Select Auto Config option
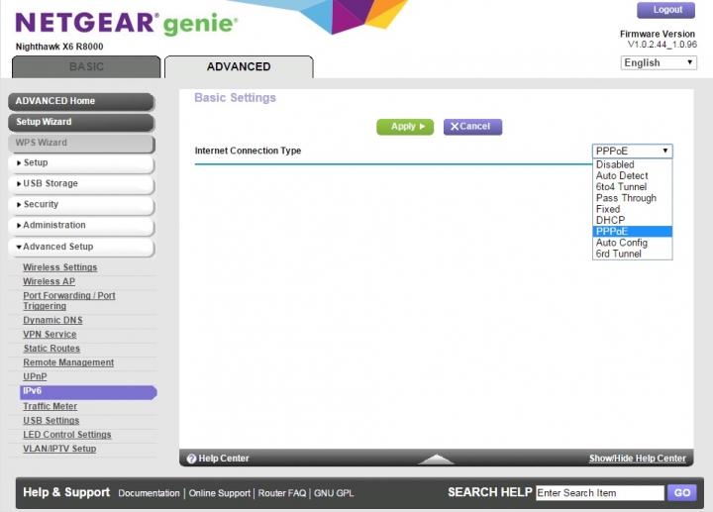Image resolution: width=713 pixels, height=512 pixels. (632, 243)
